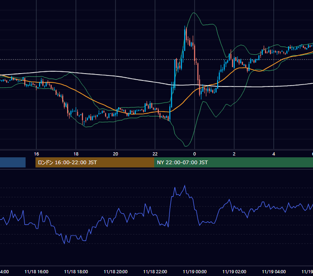Click the 11/19 00:00 date label

(195, 271)
